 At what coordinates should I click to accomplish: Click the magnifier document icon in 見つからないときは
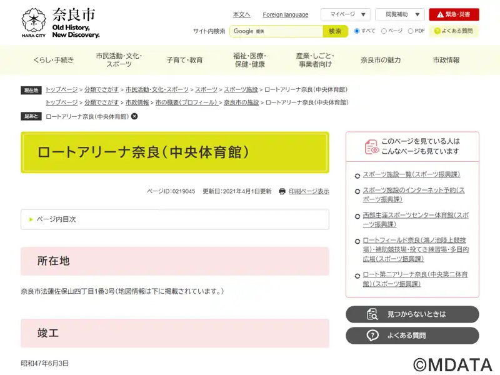372,314
